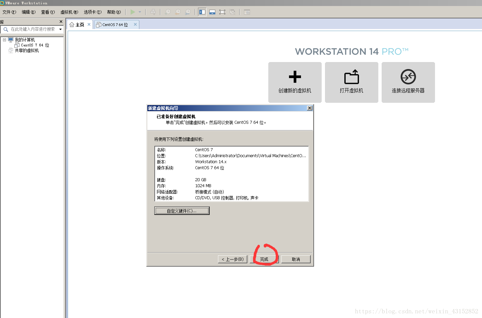The width and height of the screenshot is (482, 318).
Task: Switch to the 主页 tab
Action: [80, 25]
